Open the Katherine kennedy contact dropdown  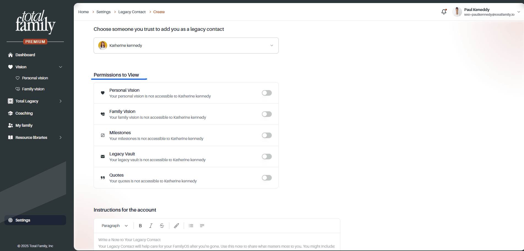[x=186, y=45]
